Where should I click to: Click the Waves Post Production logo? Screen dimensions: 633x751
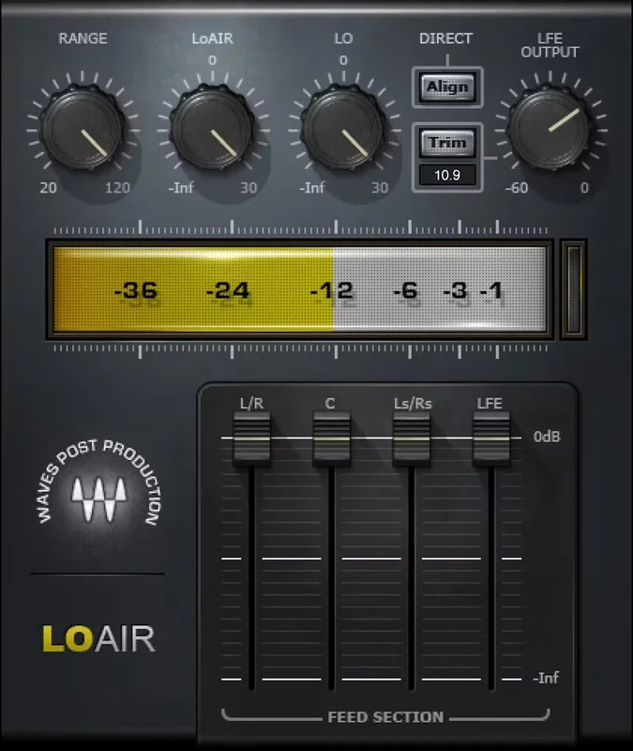point(99,483)
